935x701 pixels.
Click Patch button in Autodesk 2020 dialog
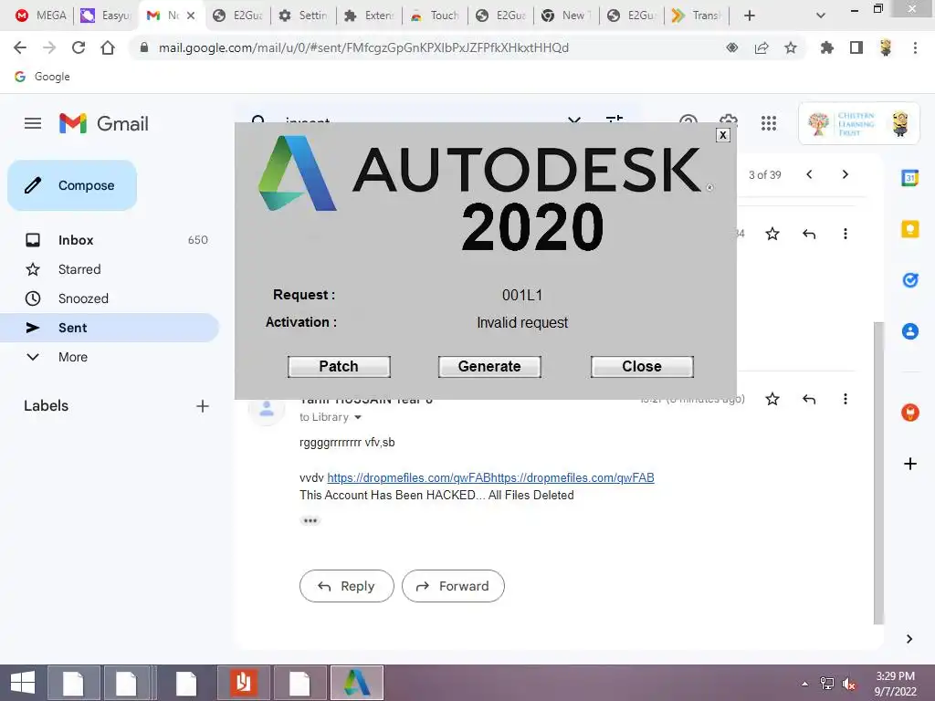click(339, 367)
